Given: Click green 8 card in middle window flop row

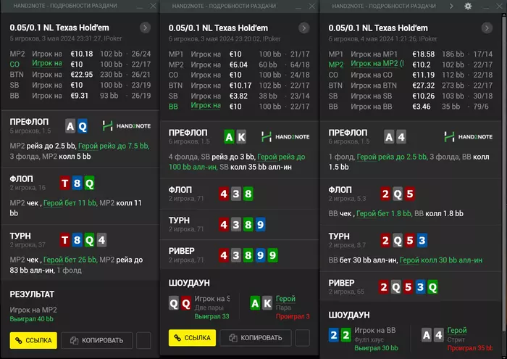Looking at the screenshot, I should 248,194.
